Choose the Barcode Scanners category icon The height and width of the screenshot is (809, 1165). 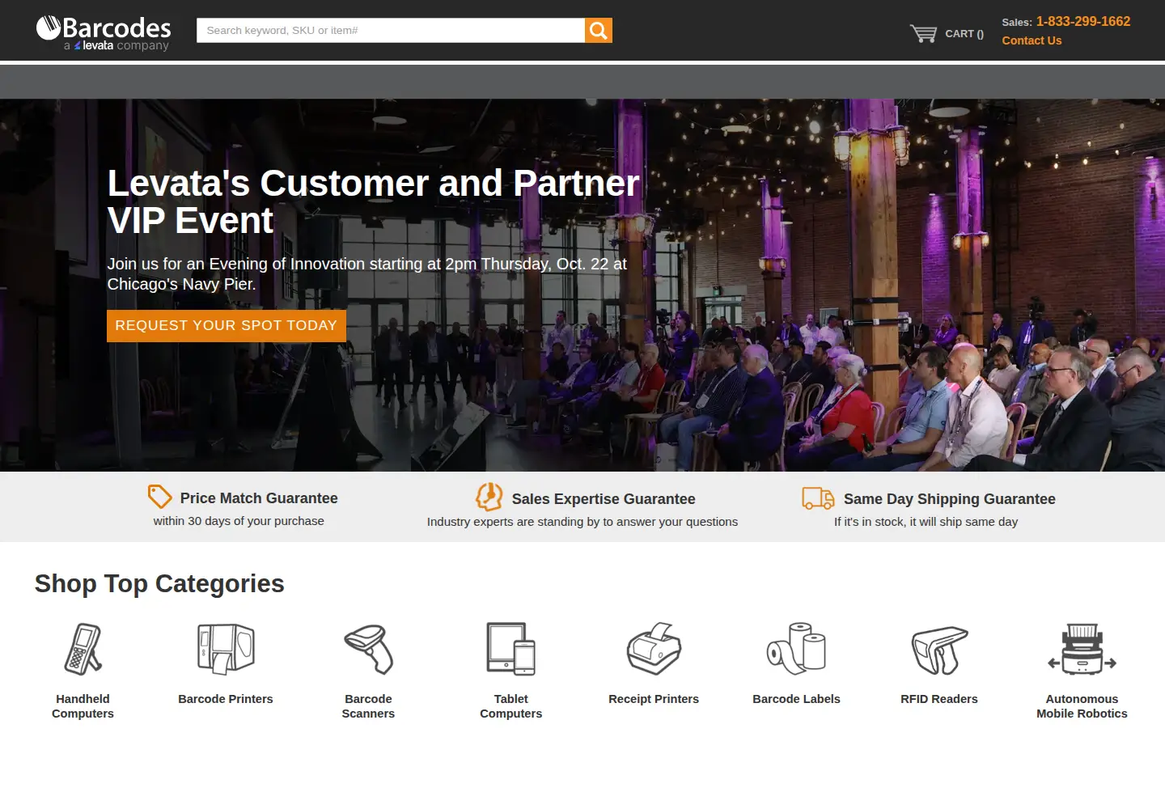click(369, 649)
